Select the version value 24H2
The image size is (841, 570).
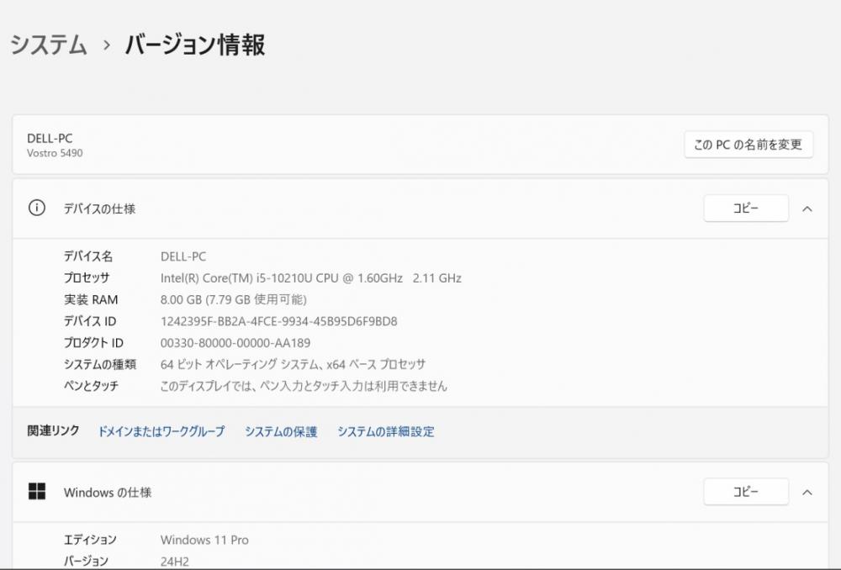tap(174, 562)
